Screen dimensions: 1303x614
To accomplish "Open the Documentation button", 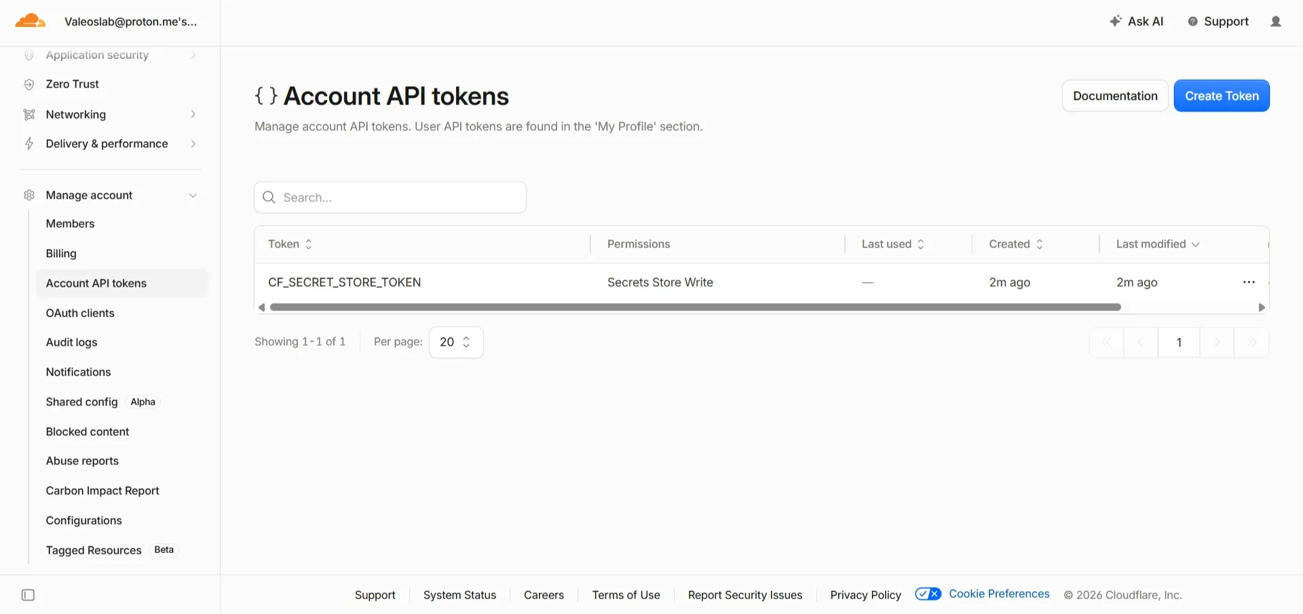I will pos(1115,96).
